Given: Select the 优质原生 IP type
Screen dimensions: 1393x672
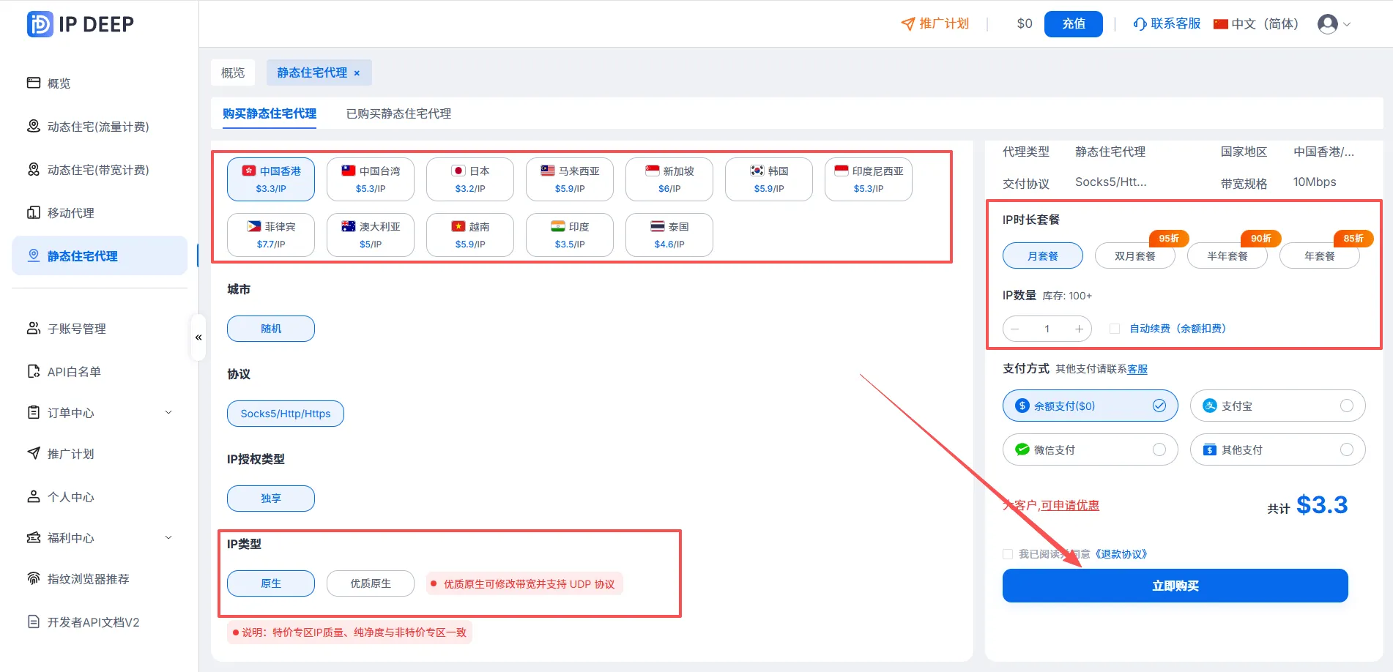Looking at the screenshot, I should pyautogui.click(x=371, y=583).
